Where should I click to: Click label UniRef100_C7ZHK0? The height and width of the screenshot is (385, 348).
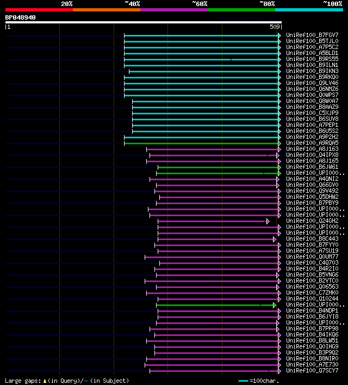click(x=312, y=292)
